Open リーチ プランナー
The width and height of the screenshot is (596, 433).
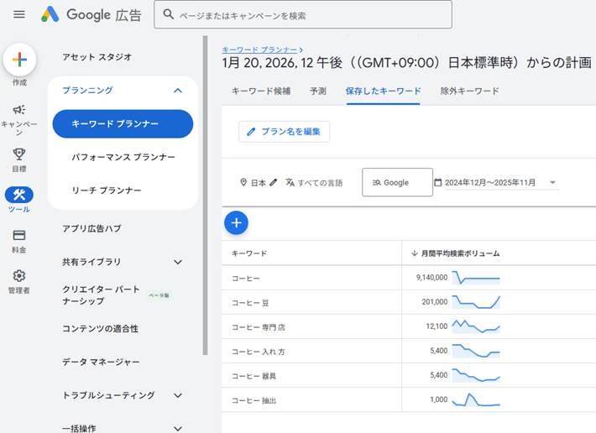coord(107,190)
